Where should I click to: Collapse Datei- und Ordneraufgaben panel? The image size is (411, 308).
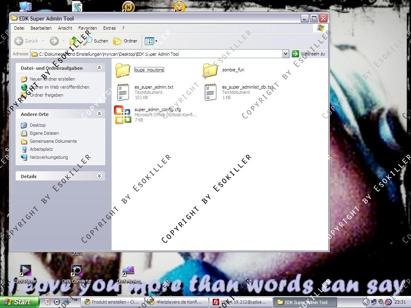[100, 68]
